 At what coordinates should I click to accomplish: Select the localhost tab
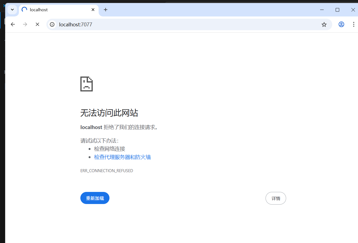tap(59, 10)
